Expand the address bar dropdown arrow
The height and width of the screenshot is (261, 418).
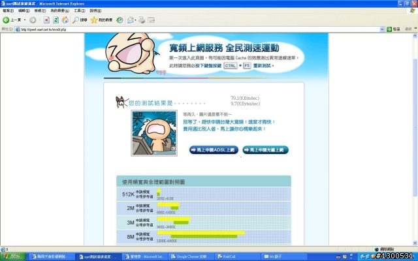coord(382,29)
